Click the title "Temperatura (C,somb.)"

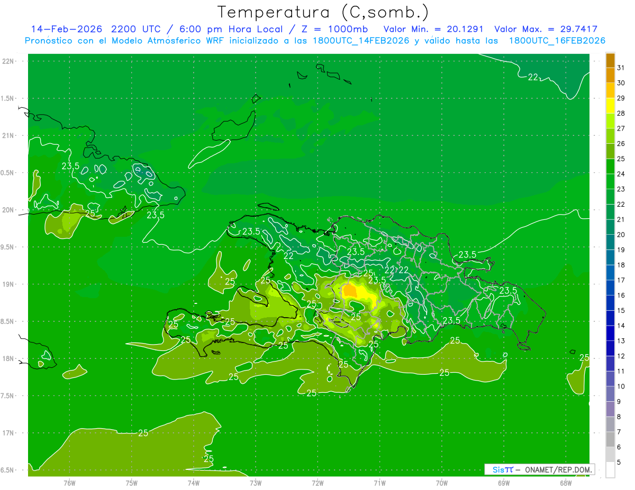(323, 12)
